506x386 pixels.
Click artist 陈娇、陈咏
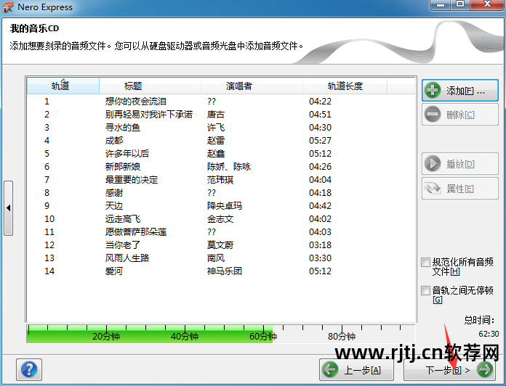[229, 166]
